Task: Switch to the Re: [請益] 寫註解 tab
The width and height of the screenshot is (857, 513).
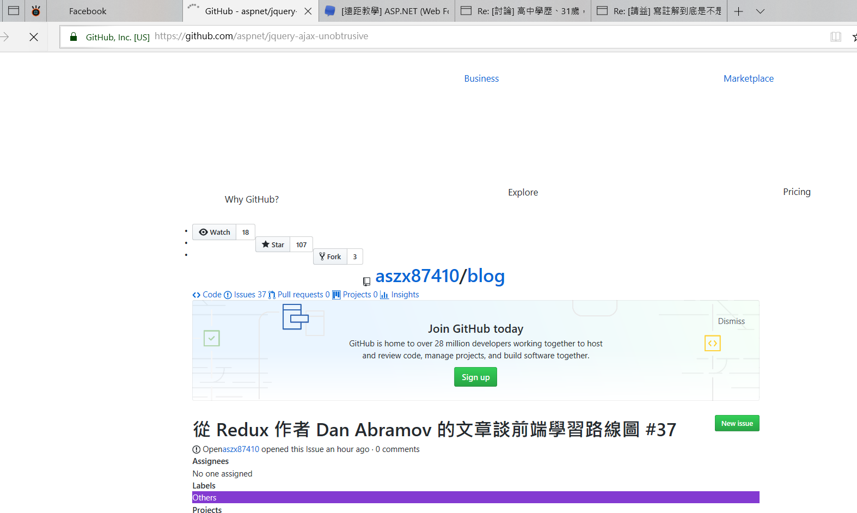Action: point(659,11)
